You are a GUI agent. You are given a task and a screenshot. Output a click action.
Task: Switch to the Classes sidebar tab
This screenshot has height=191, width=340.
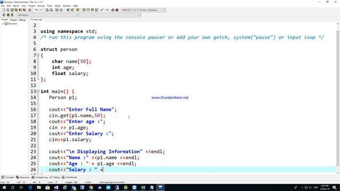(13, 20)
